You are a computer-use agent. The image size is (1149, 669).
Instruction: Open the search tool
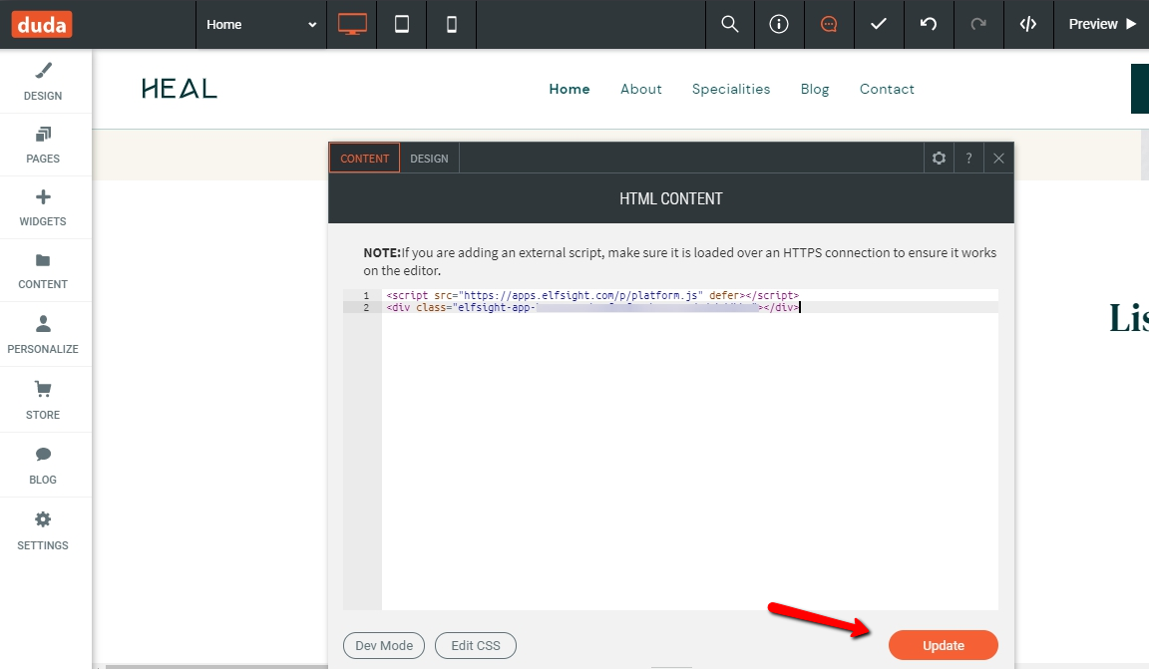[730, 24]
